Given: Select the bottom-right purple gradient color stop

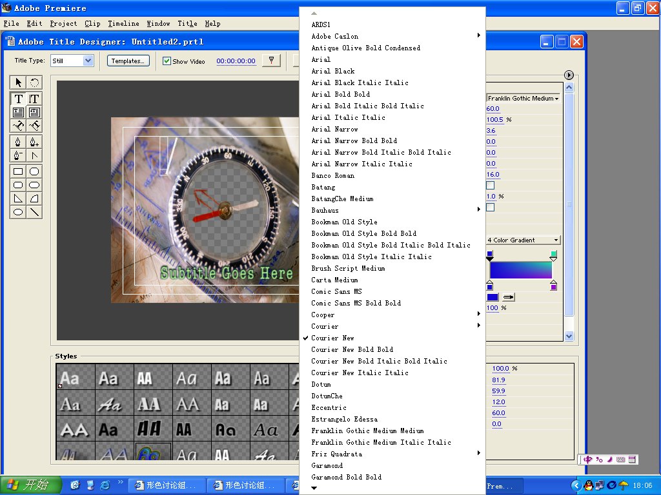Looking at the screenshot, I should pos(553,286).
